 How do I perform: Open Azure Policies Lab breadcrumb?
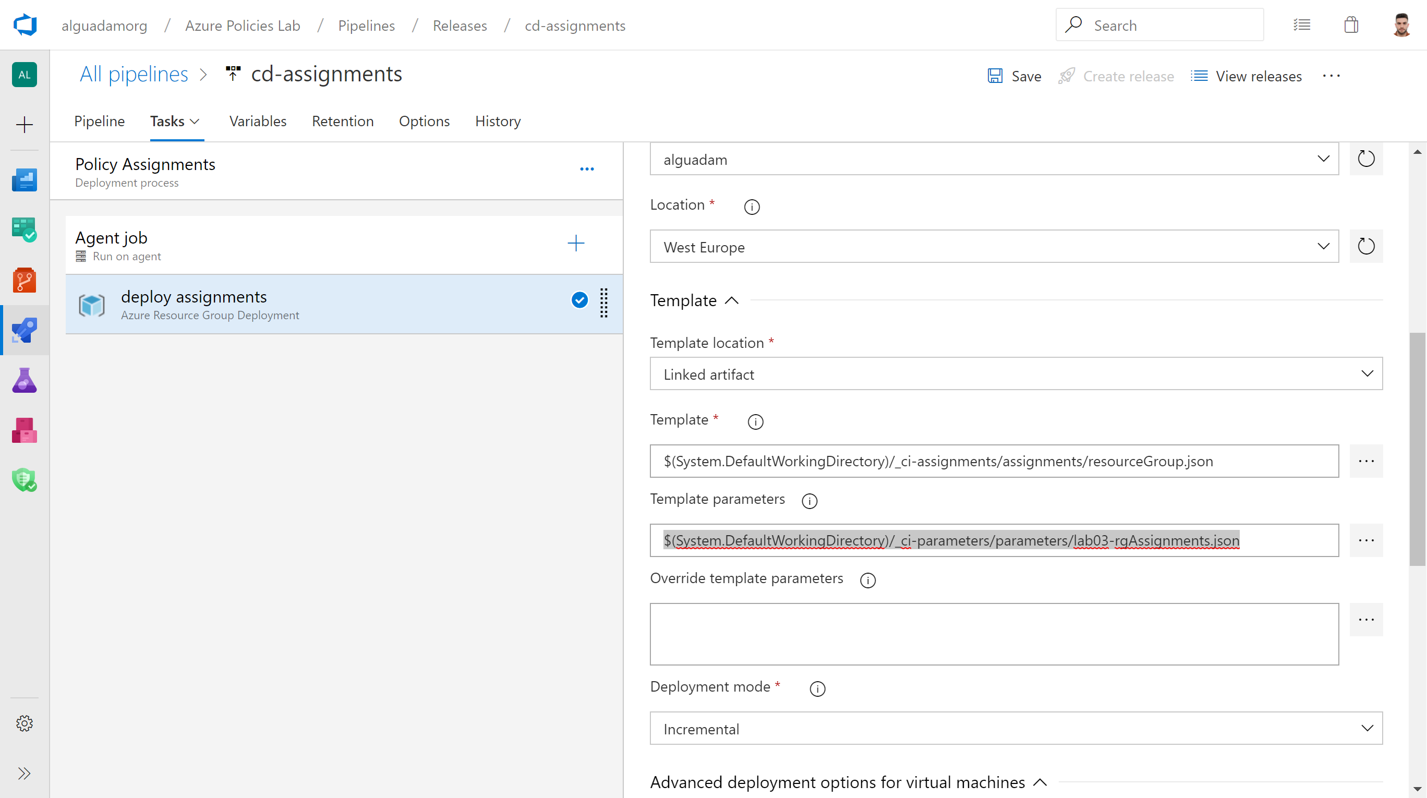click(243, 26)
